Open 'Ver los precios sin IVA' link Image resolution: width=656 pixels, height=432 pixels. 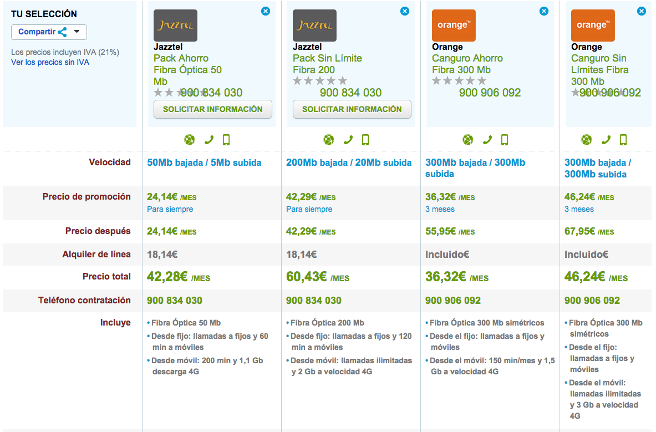[50, 62]
